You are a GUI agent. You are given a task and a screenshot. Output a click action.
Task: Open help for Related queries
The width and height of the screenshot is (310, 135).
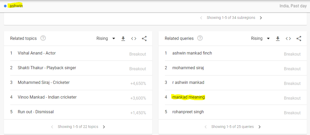[x=200, y=38]
